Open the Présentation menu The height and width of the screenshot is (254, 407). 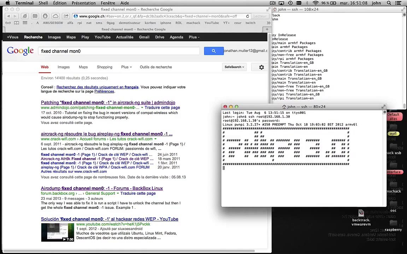point(84,3)
